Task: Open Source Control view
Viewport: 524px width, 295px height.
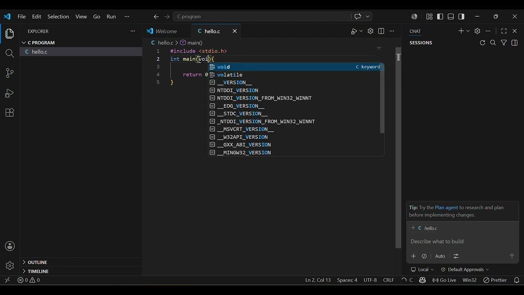Action: pos(9,73)
